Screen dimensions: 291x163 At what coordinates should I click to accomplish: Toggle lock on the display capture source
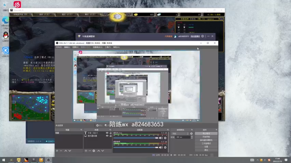click(111, 136)
